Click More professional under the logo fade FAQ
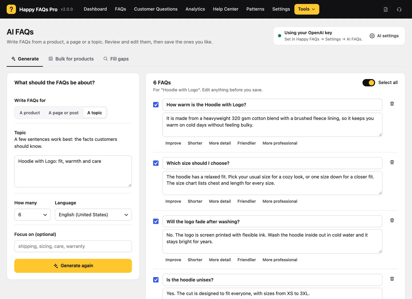 pyautogui.click(x=280, y=260)
